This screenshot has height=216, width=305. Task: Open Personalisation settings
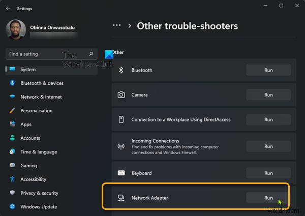click(x=36, y=111)
